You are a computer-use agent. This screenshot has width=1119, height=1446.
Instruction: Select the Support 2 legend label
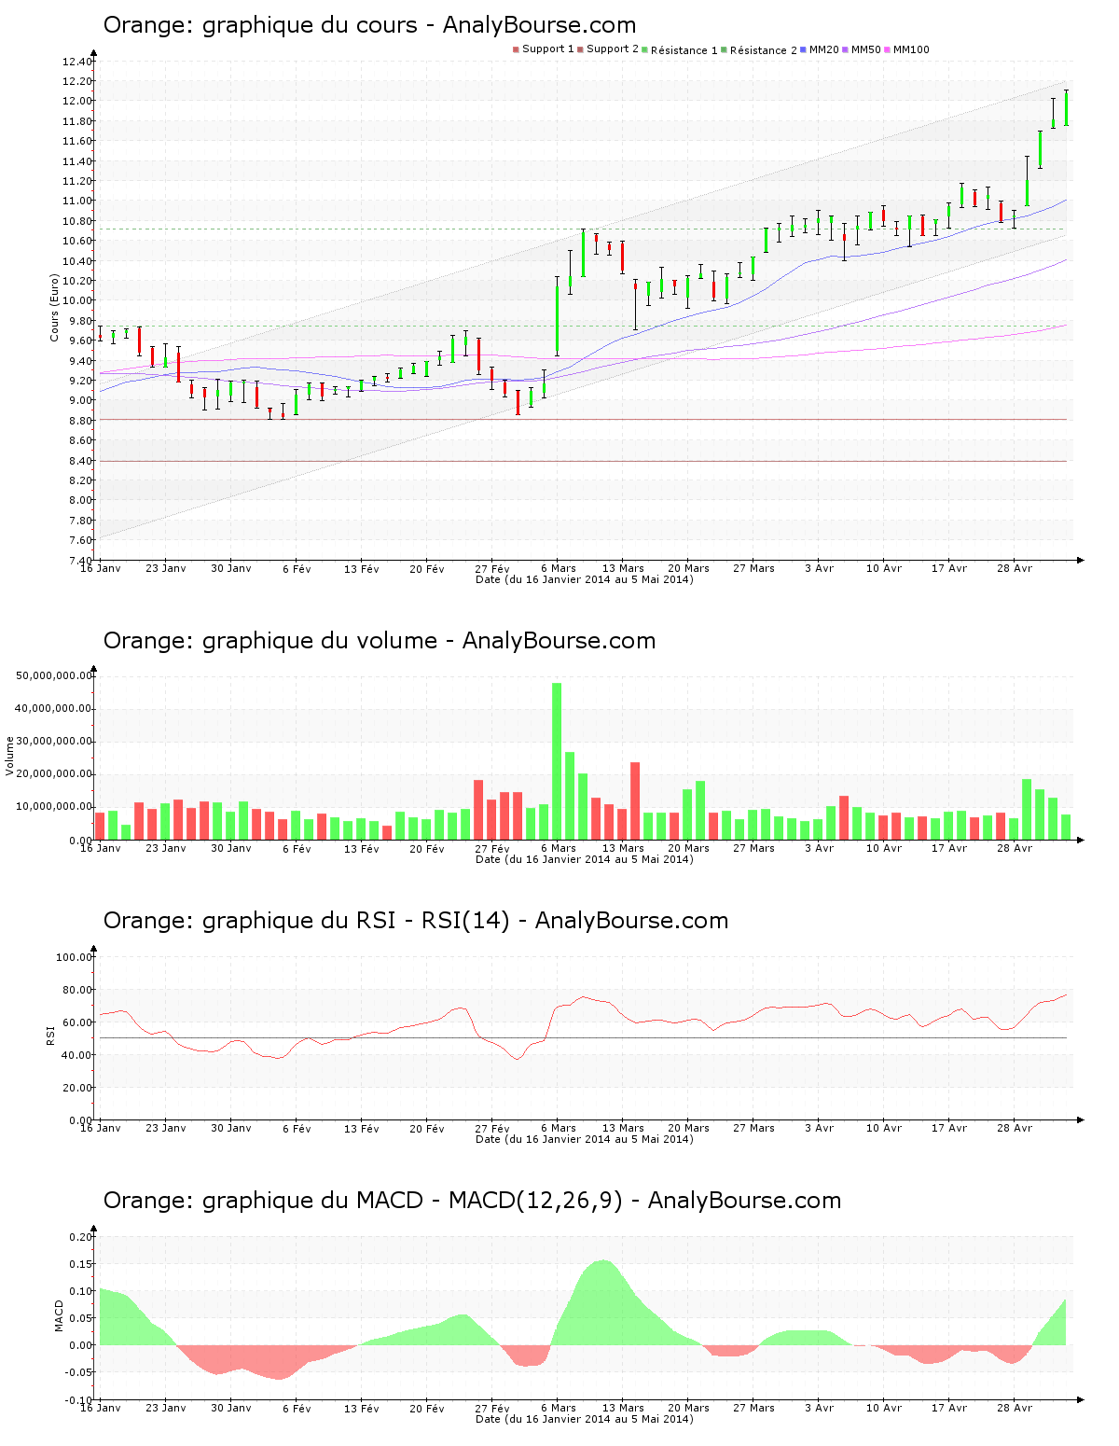pyautogui.click(x=613, y=49)
